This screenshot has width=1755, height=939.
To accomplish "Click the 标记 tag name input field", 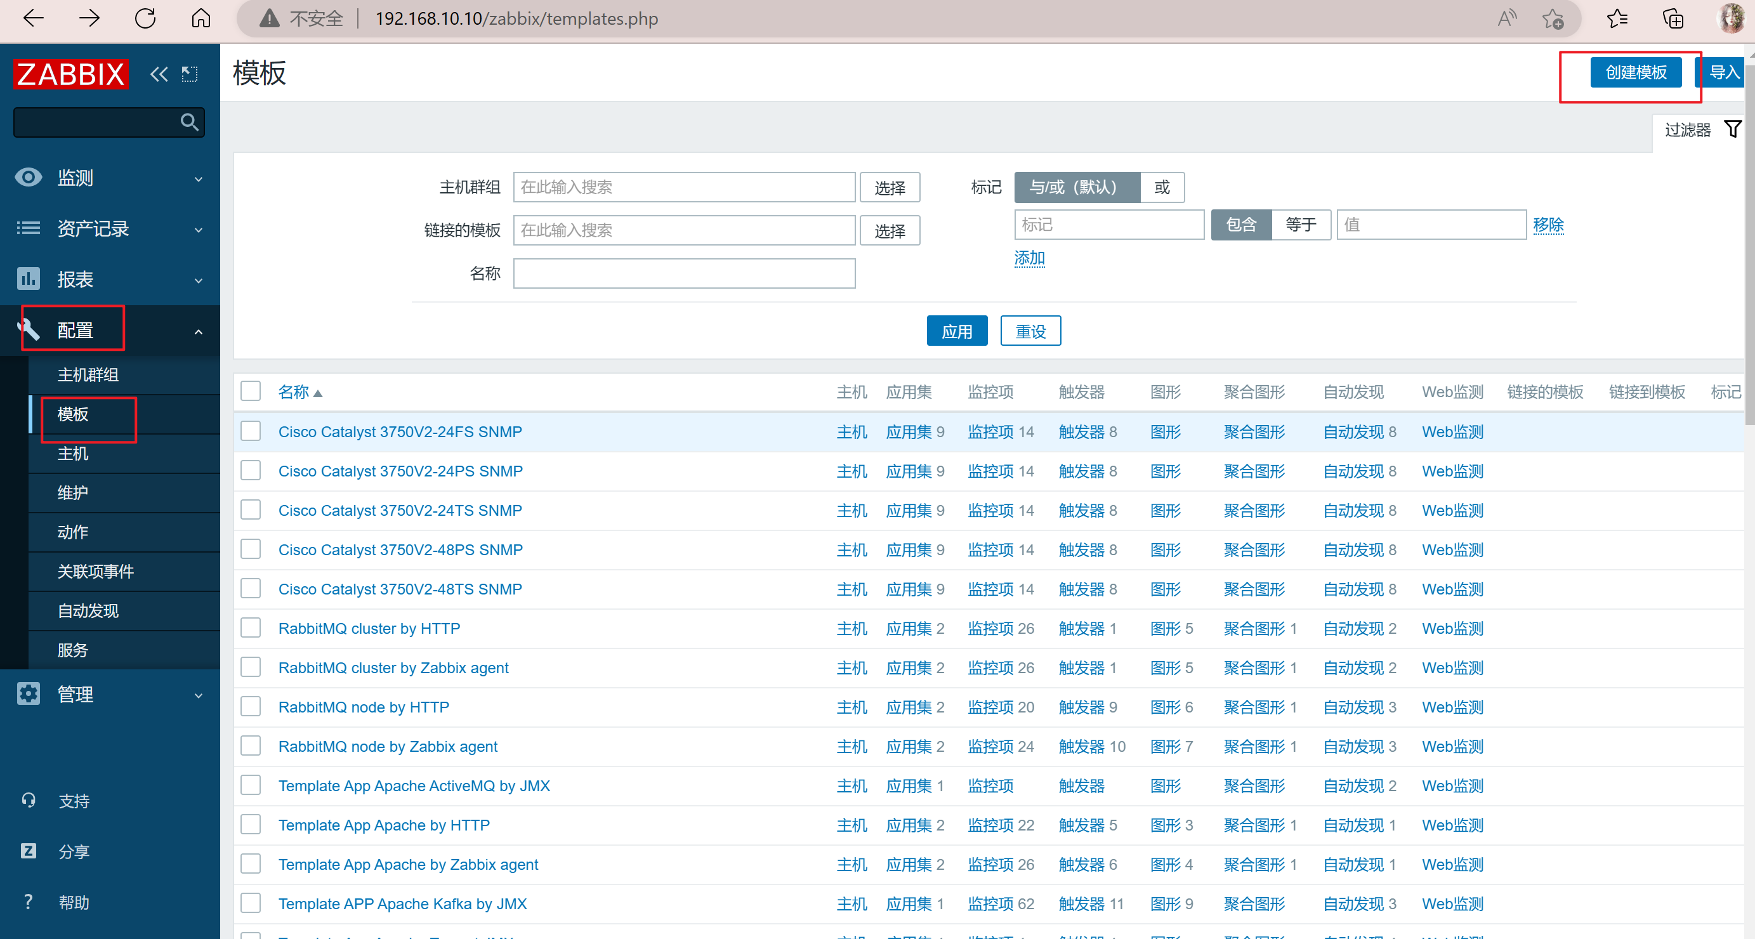I will [x=1109, y=224].
